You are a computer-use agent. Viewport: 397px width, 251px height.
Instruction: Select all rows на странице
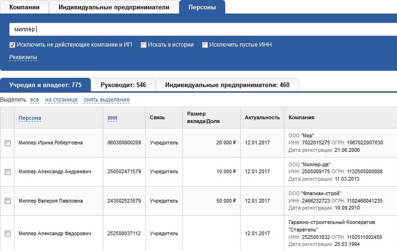(x=61, y=100)
